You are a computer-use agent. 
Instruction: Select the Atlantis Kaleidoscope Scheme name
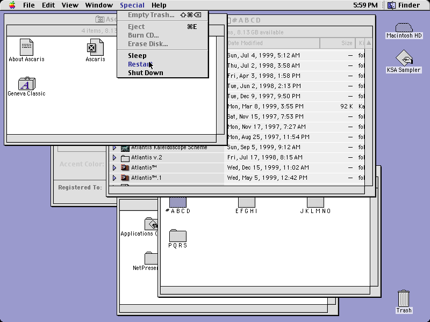169,148
